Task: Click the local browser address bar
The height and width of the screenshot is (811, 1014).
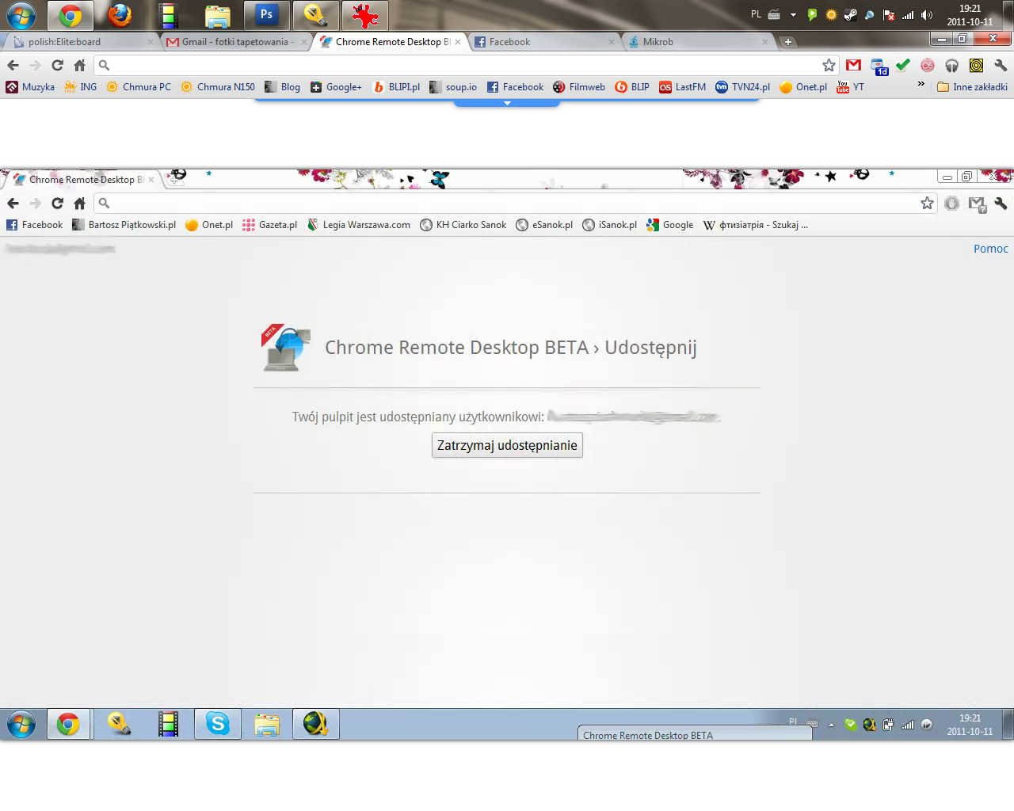Action: click(x=466, y=65)
